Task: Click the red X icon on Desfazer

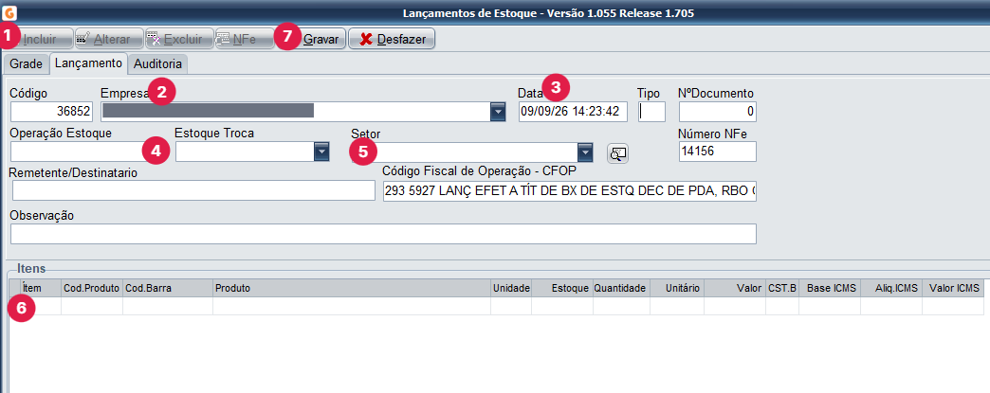Action: coord(366,39)
